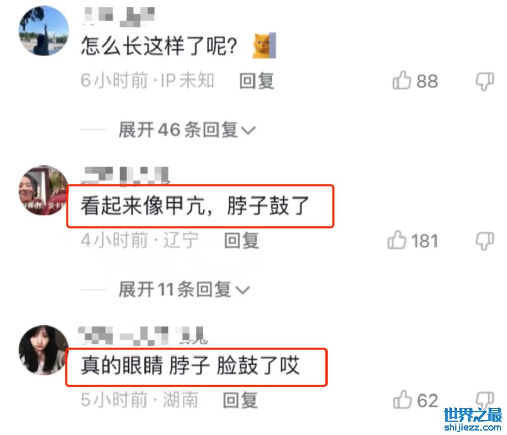507x435 pixels.
Task: Open the second commenter's blurred username
Action: click(x=125, y=176)
